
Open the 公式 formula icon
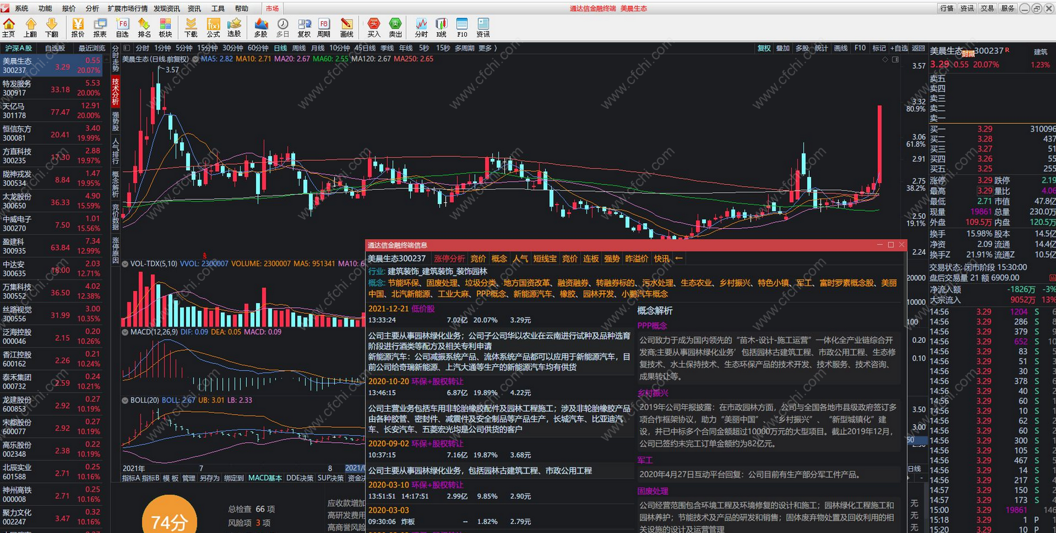213,27
